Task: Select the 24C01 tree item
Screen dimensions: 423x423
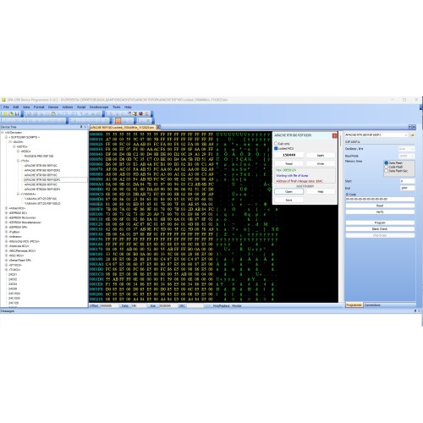Action: click(13, 274)
